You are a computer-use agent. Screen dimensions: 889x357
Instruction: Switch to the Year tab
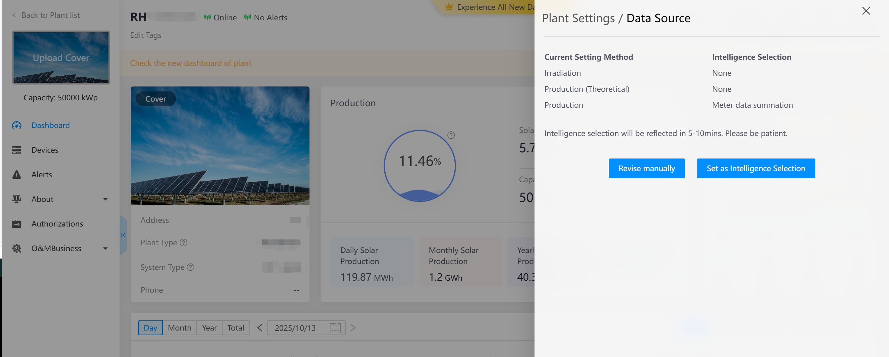coord(209,328)
